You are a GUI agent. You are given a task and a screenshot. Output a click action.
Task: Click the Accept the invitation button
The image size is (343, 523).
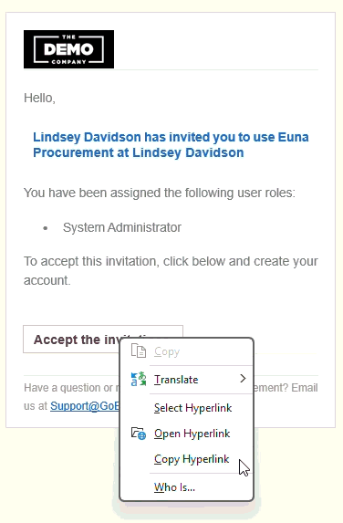(103, 339)
